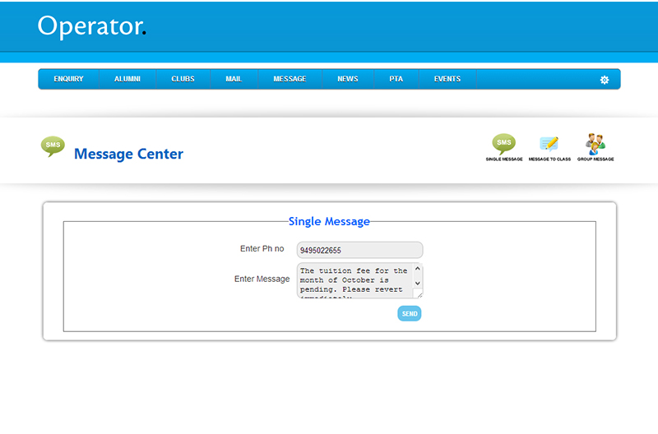The image size is (658, 434).
Task: Open the ENQUIRY menu item
Action: (68, 79)
